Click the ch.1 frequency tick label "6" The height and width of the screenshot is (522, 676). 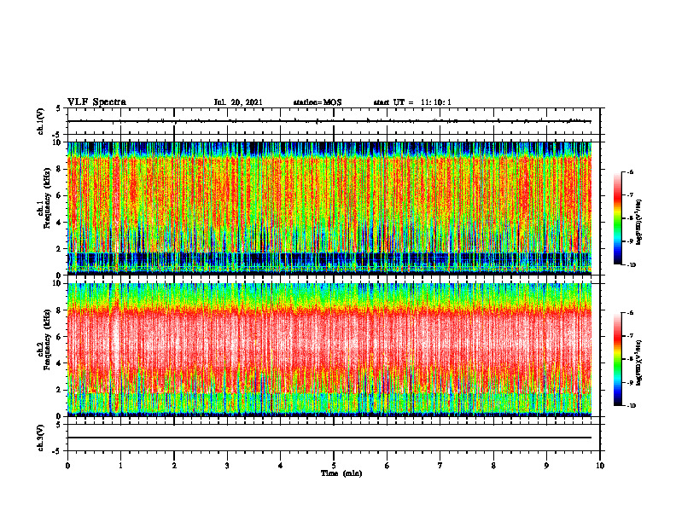(x=60, y=195)
